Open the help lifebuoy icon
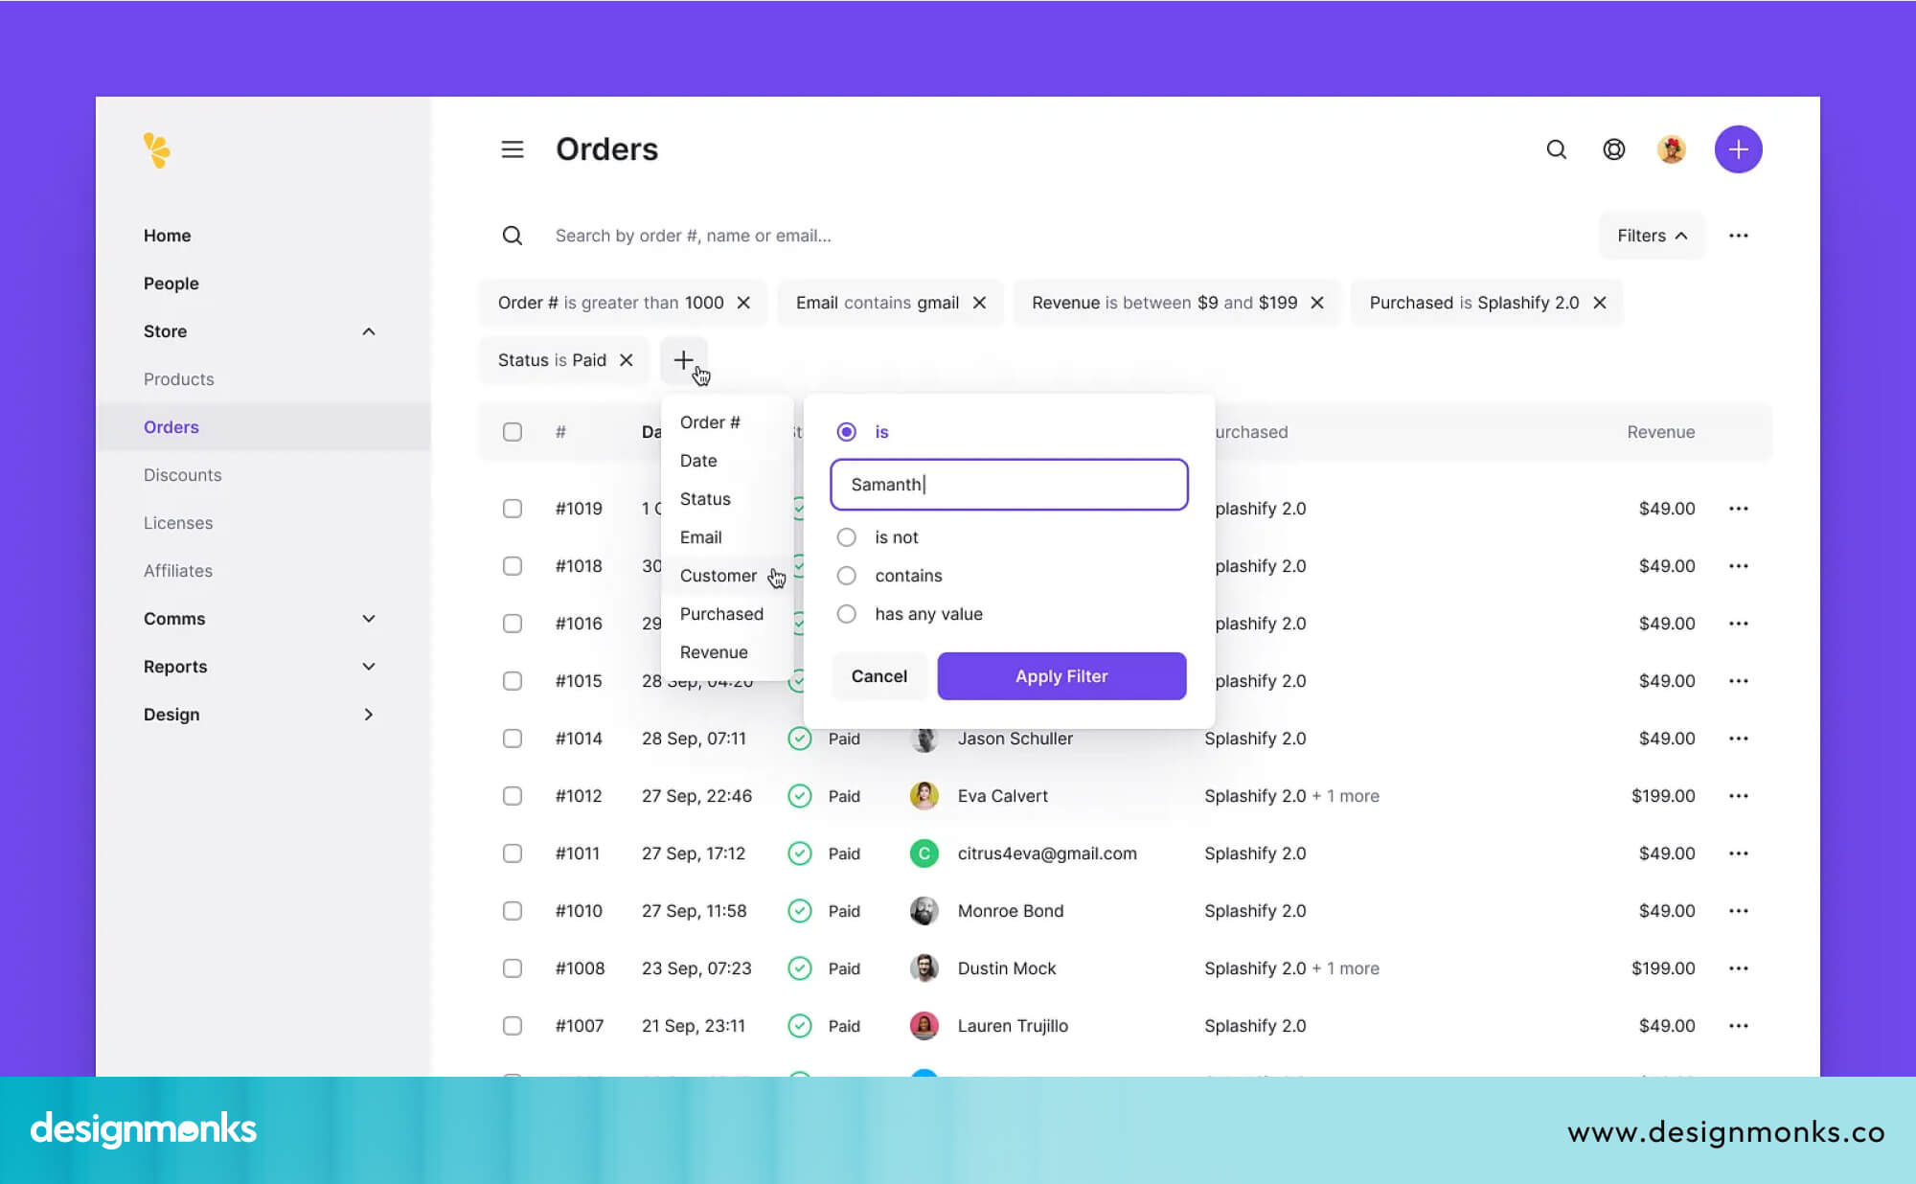The height and width of the screenshot is (1184, 1916). (x=1614, y=149)
